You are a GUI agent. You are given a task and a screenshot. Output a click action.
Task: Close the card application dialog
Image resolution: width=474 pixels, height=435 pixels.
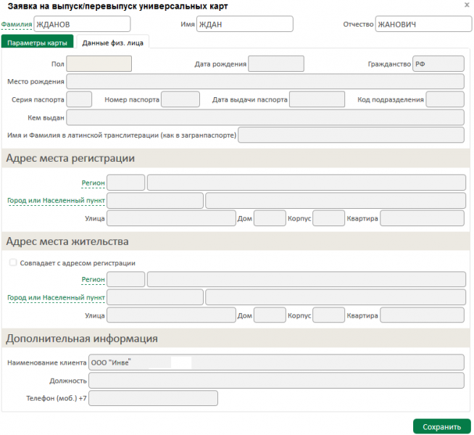coord(467,5)
